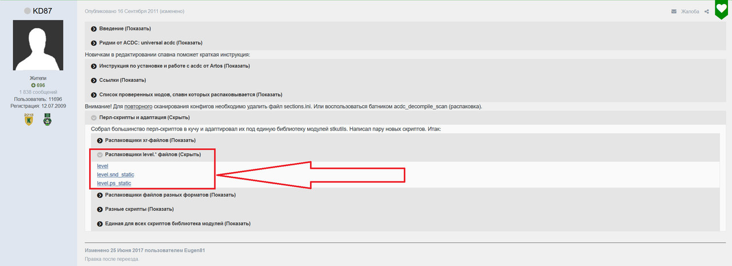
Task: Click the Новичкам в редактировании славна sentence
Action: pyautogui.click(x=168, y=54)
